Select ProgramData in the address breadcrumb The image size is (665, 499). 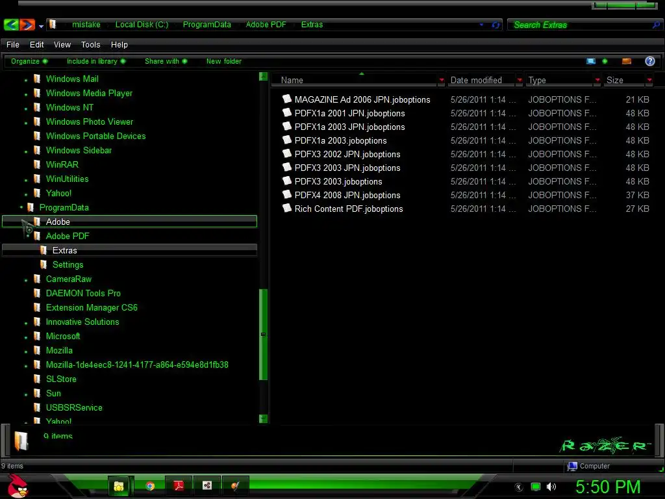tap(207, 25)
